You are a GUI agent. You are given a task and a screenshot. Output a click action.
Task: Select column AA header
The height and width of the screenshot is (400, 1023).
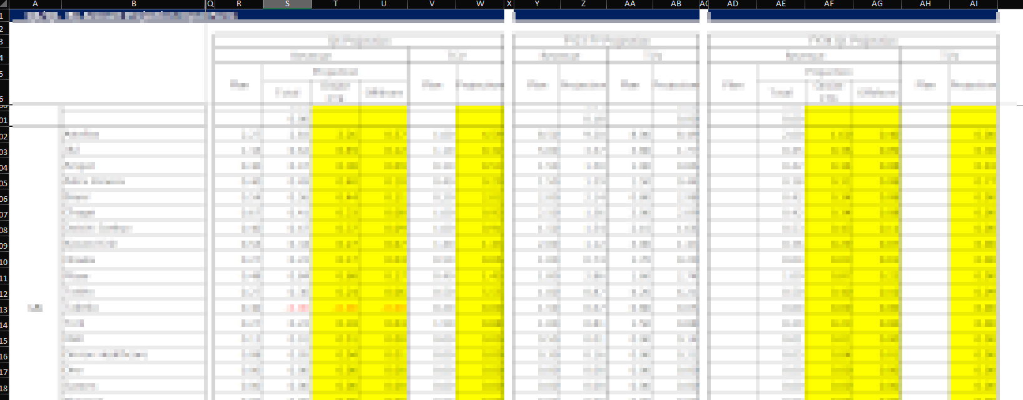pos(629,4)
